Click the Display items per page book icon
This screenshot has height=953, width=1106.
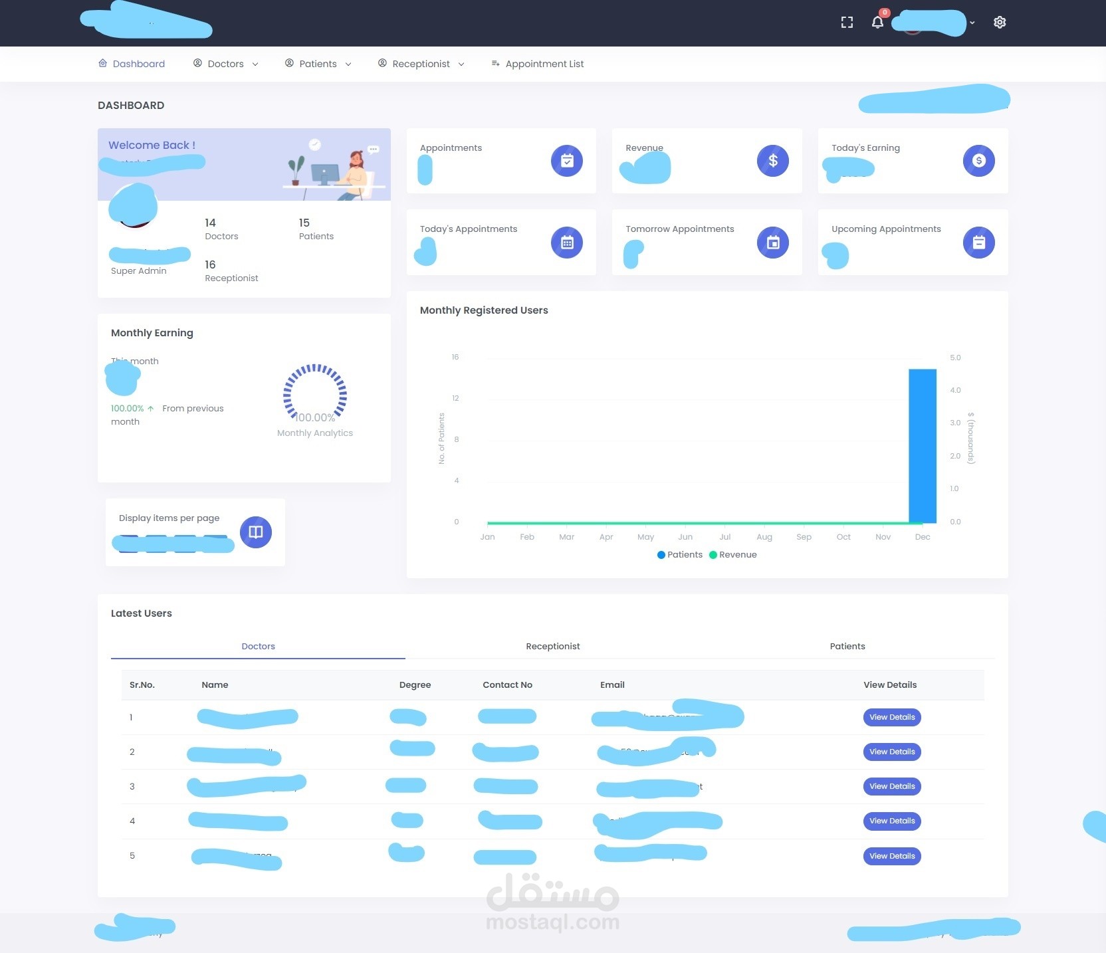(x=256, y=532)
